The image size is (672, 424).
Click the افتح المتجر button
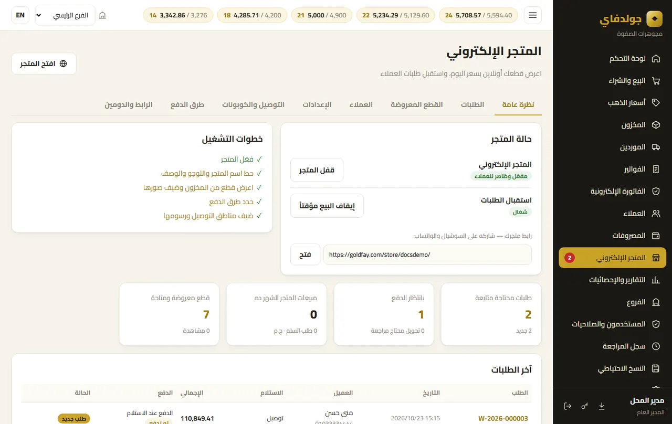pyautogui.click(x=44, y=63)
